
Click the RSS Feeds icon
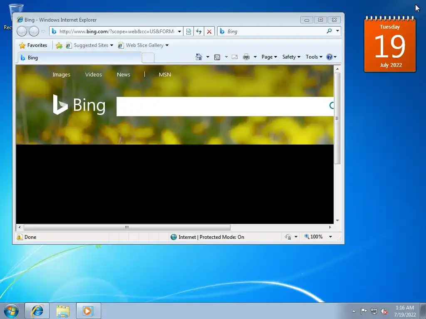217,57
